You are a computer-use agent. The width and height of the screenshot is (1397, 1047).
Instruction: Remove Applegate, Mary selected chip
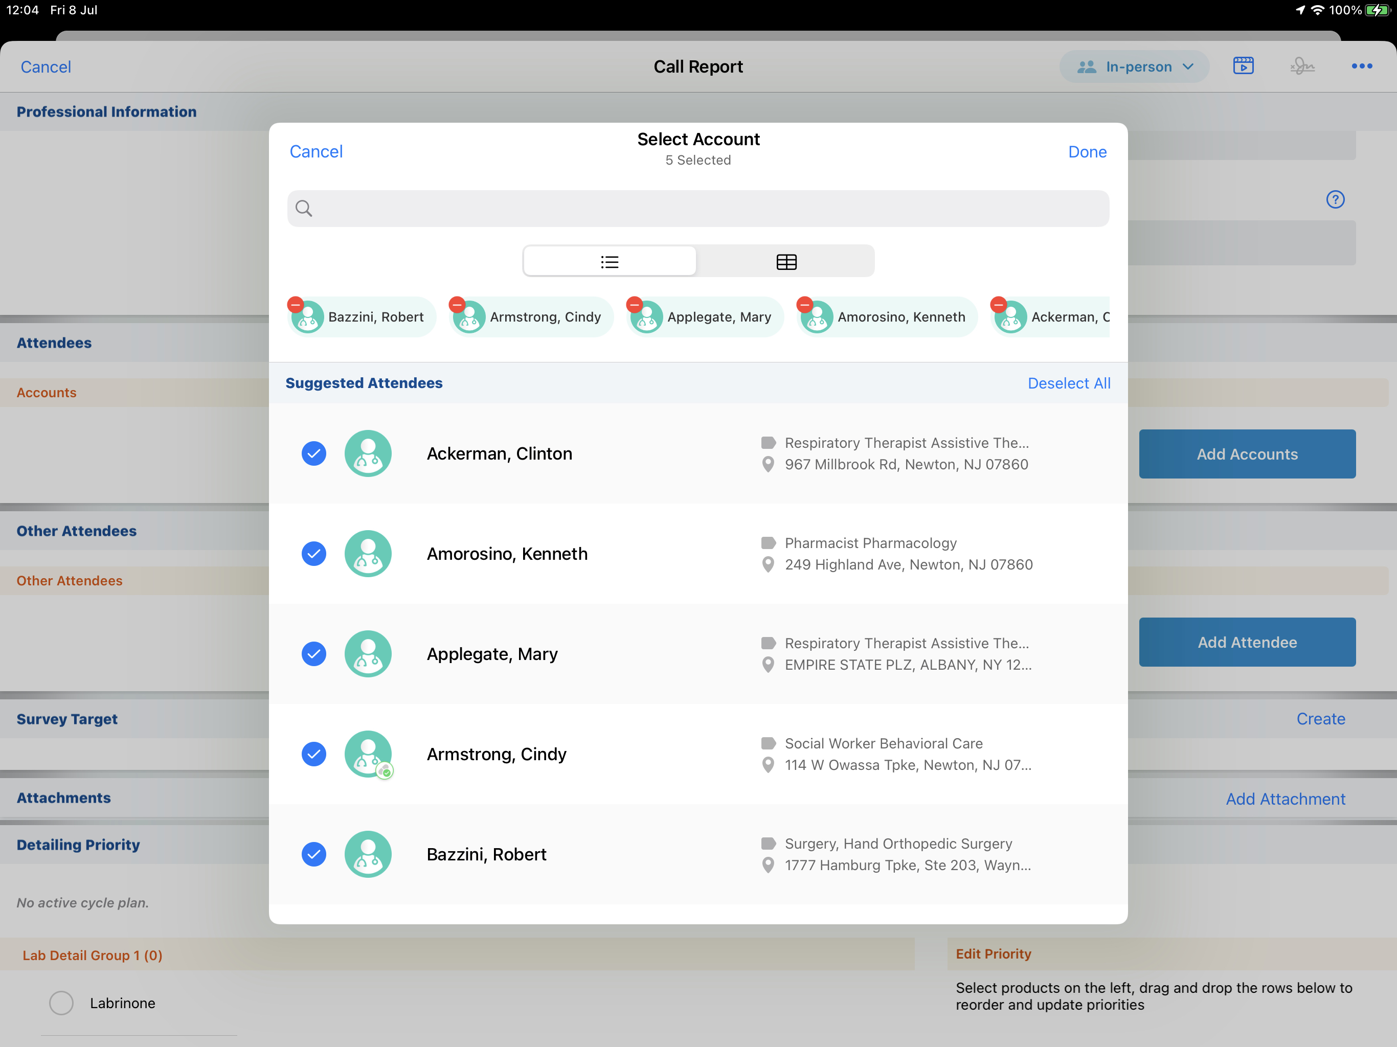634,305
